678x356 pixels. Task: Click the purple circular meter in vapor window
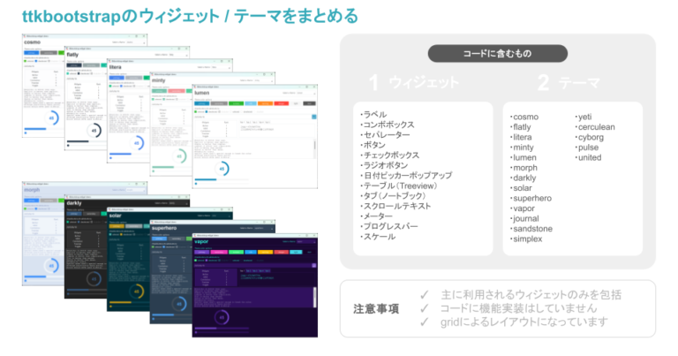[x=222, y=317]
